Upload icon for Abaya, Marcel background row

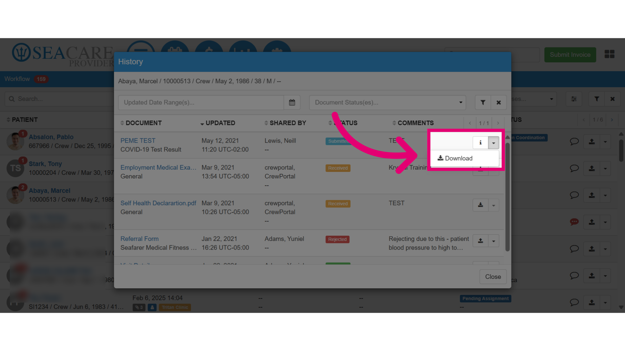pyautogui.click(x=592, y=195)
